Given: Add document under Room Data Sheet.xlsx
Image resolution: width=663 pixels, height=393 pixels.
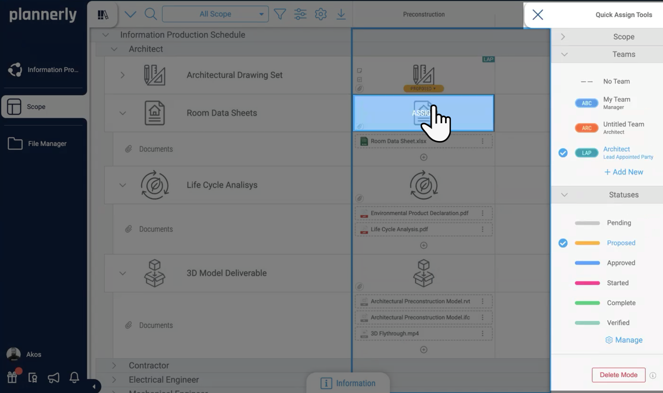Looking at the screenshot, I should (x=424, y=157).
